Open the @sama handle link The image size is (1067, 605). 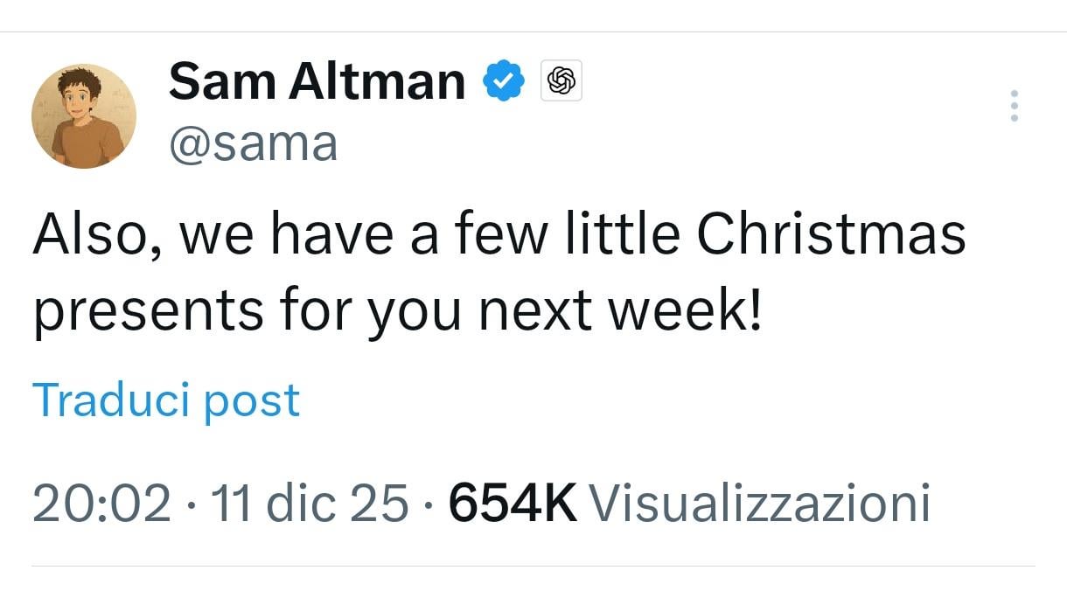(253, 143)
